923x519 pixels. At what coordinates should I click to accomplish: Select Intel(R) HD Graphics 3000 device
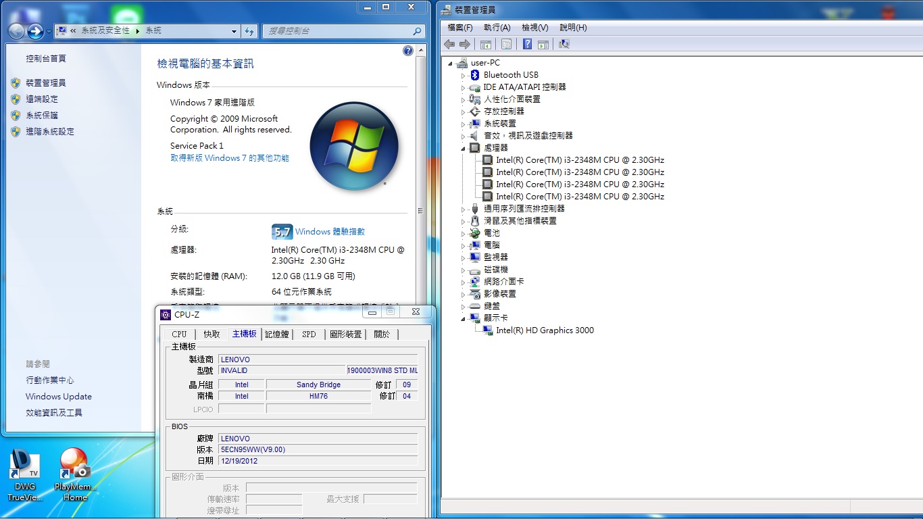point(545,330)
